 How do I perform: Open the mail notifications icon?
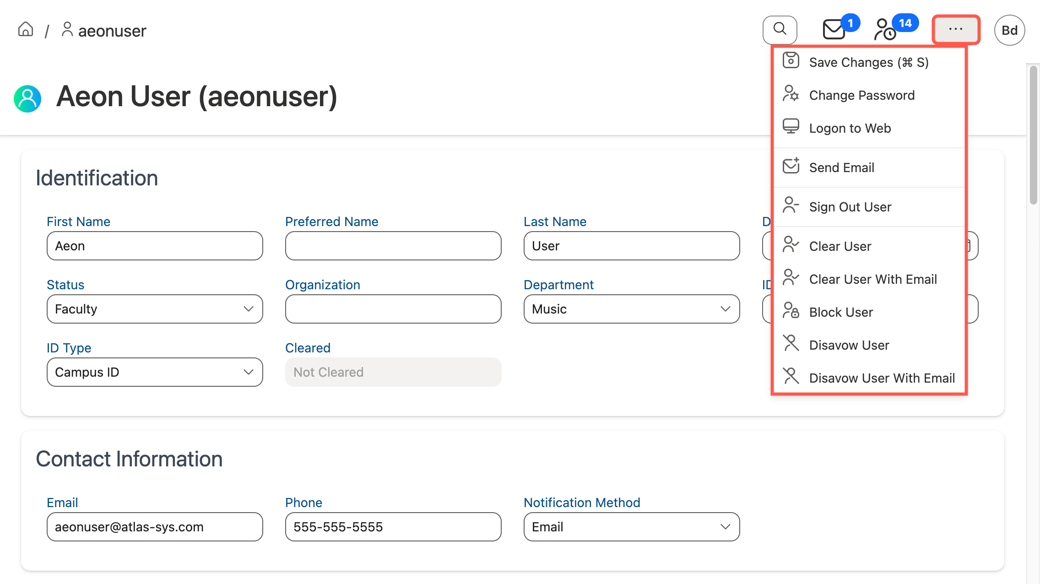coord(834,30)
